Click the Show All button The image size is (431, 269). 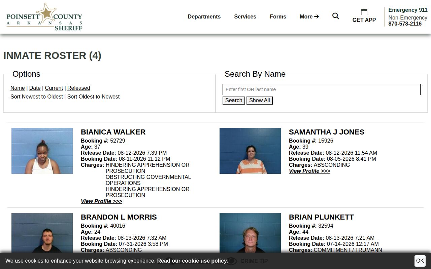coord(259,101)
